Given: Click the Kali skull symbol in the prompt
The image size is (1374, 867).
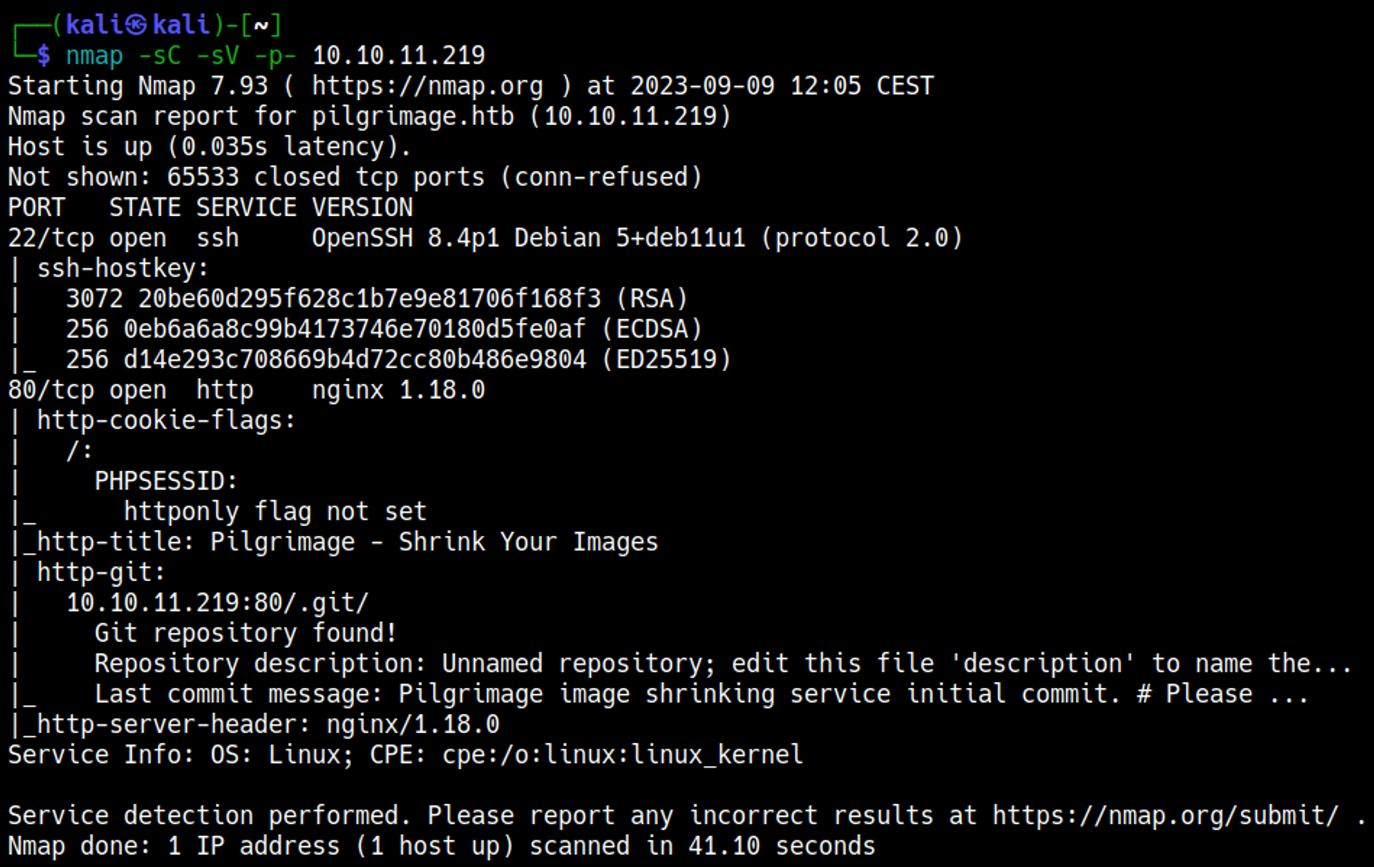Looking at the screenshot, I should click(x=136, y=25).
